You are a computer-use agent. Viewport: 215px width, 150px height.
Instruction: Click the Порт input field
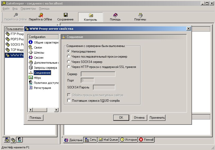tap(87, 80)
